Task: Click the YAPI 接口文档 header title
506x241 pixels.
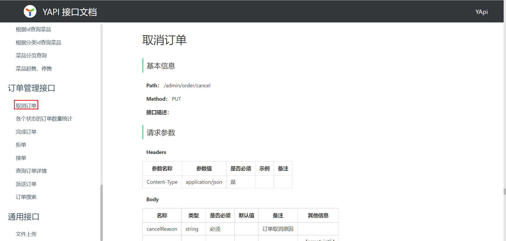Action: 70,12
